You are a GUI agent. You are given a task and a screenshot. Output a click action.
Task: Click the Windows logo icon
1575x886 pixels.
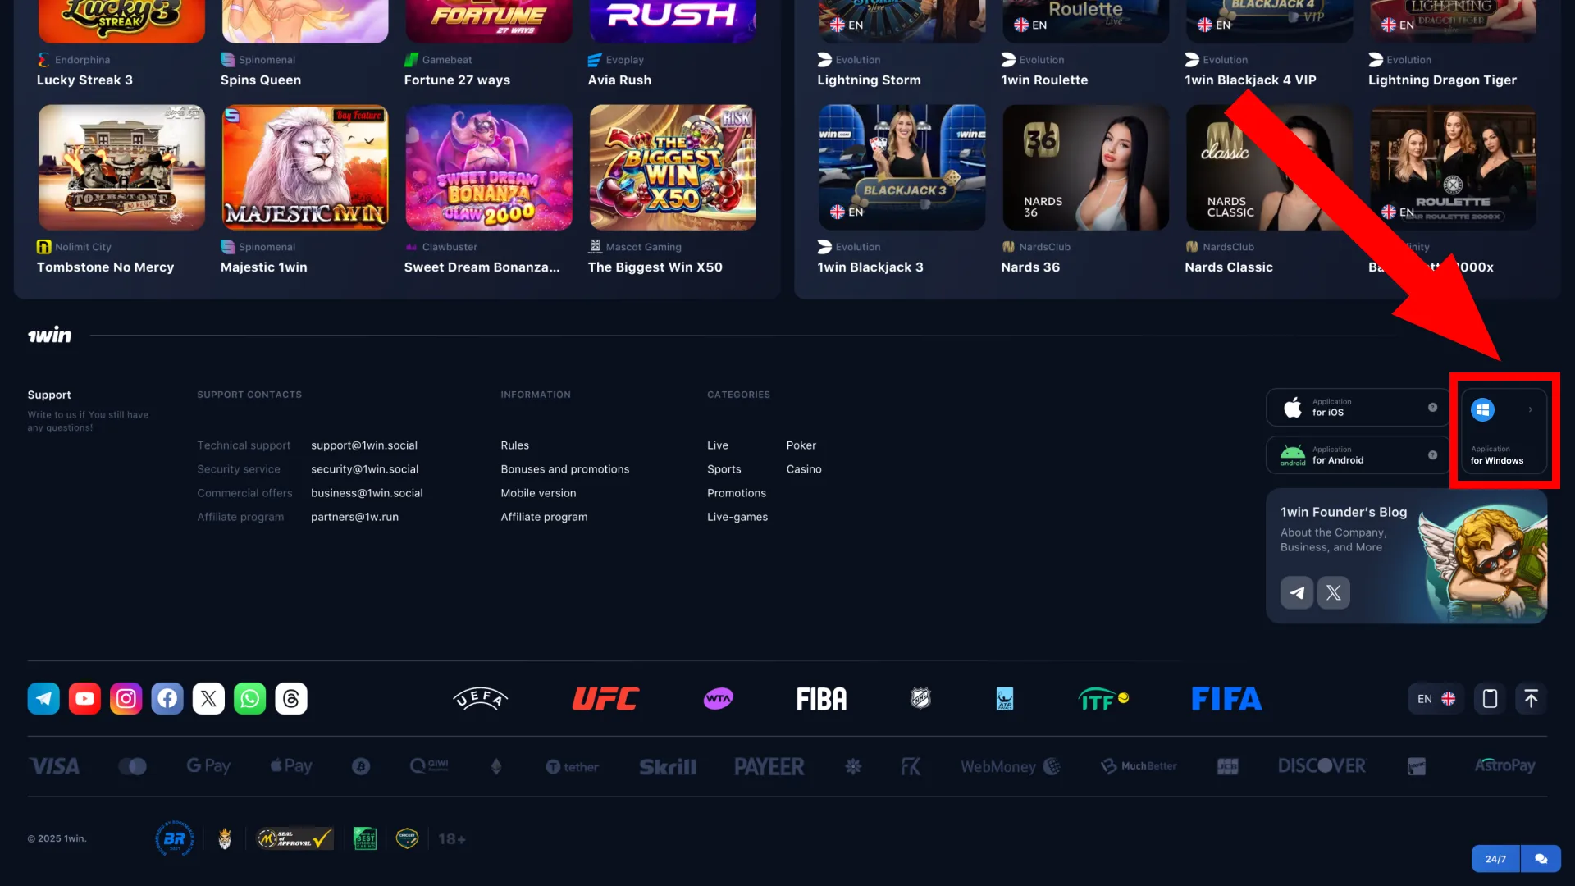tap(1482, 409)
